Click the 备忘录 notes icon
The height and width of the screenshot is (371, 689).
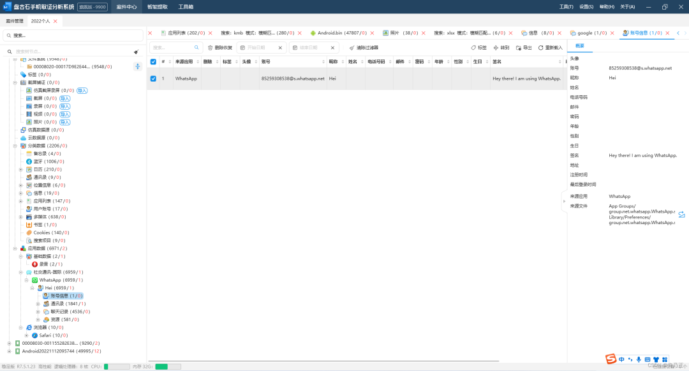click(x=29, y=153)
